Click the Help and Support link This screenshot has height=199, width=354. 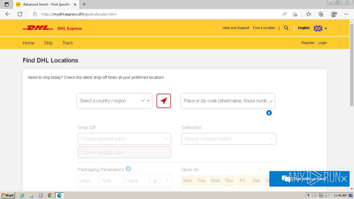point(236,28)
